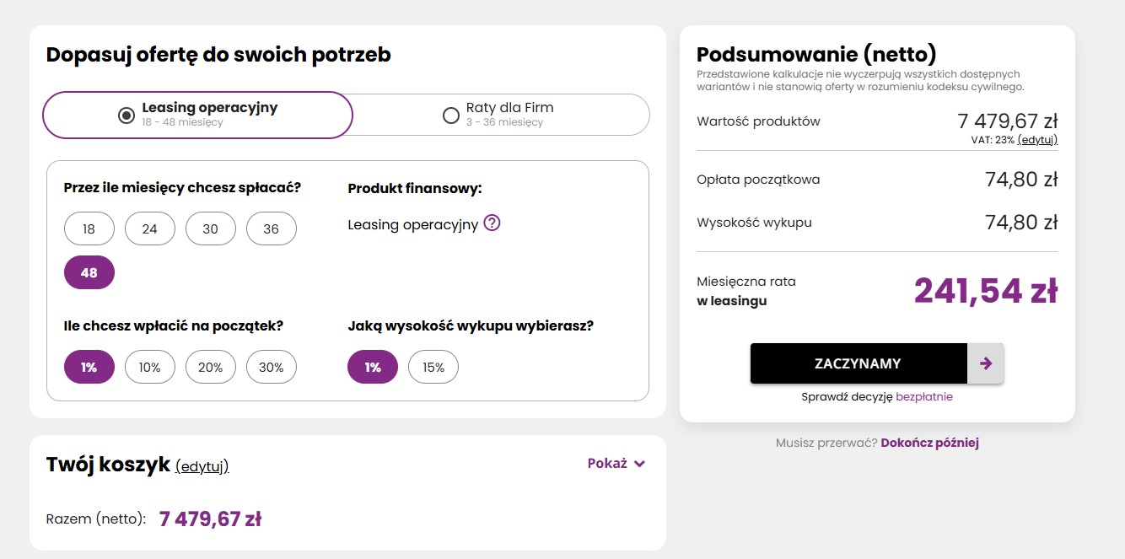Screen dimensions: 1125x559
Task: Click the arrow icon beside ZACZYNAMY
Action: point(985,363)
